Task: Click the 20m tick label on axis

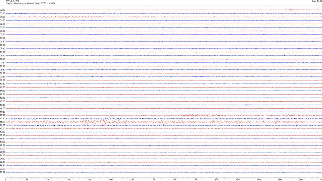Action: (216, 180)
